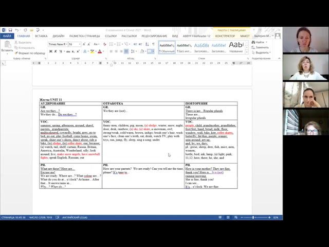The width and height of the screenshot is (329, 247).
Task: Click the print layout view icon in status bar
Action: pos(228,217)
